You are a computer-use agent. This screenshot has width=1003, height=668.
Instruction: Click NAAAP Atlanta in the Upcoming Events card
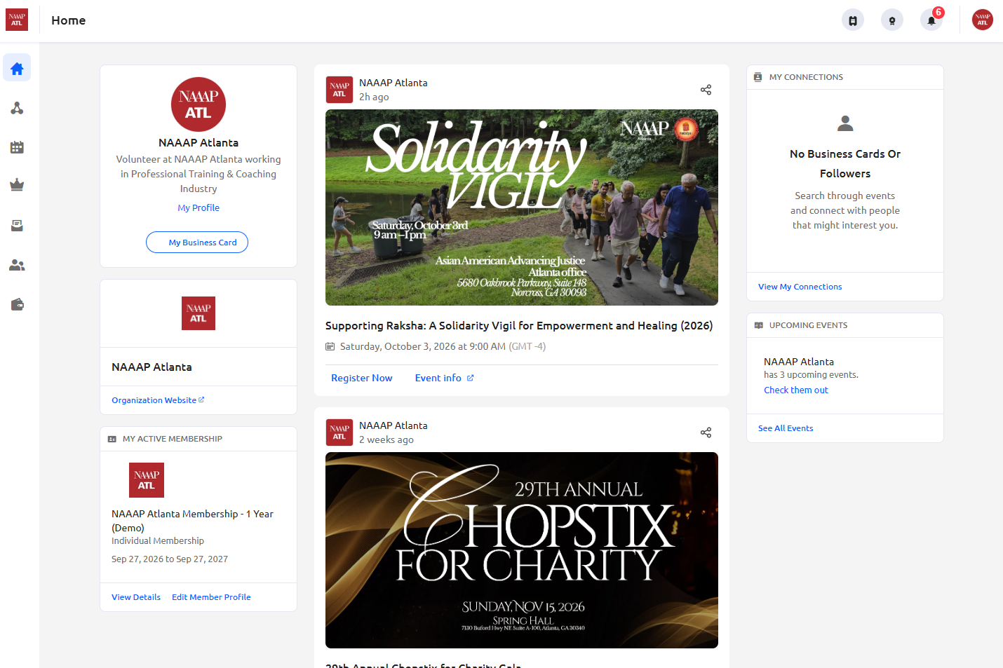(799, 362)
